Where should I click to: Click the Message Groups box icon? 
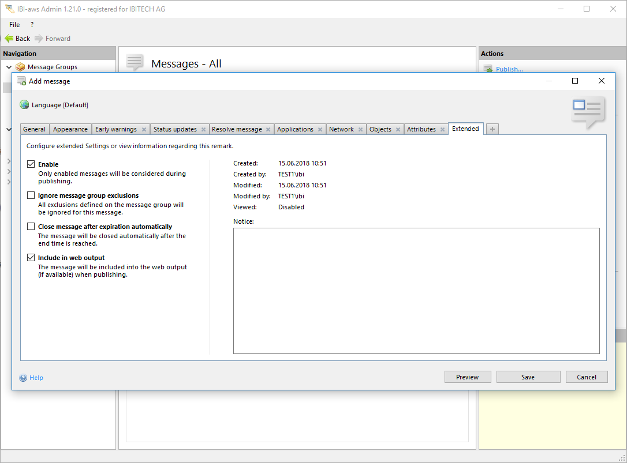pos(21,67)
